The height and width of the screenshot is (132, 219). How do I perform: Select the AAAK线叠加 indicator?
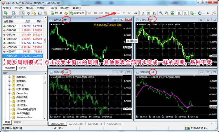23,113
